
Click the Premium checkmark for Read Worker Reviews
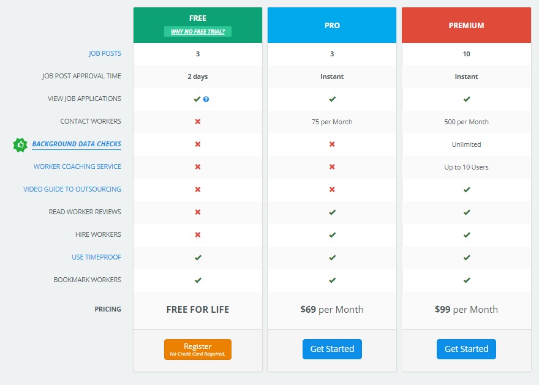(467, 212)
